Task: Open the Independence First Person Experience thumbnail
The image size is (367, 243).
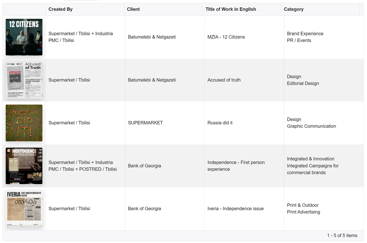Action: point(24,166)
